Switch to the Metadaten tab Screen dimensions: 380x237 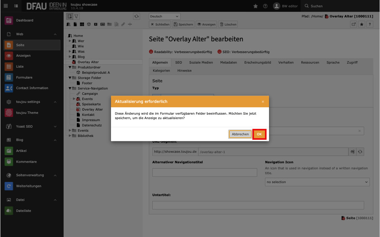(228, 62)
